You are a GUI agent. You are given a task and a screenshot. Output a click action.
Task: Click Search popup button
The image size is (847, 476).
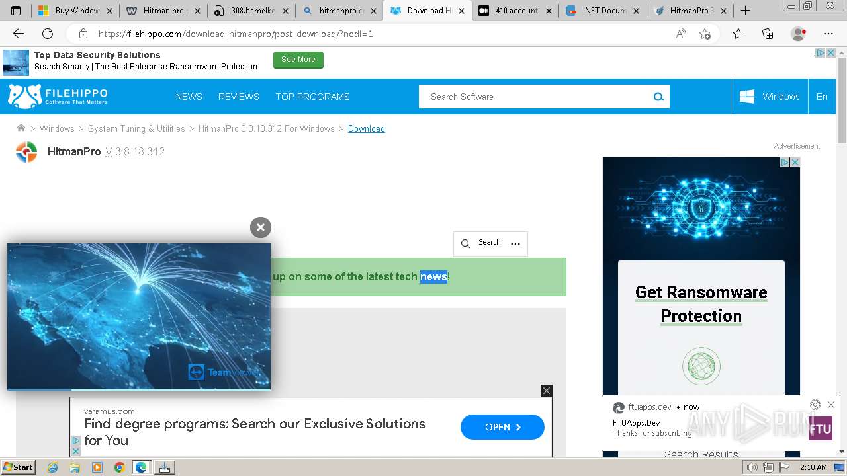(481, 243)
